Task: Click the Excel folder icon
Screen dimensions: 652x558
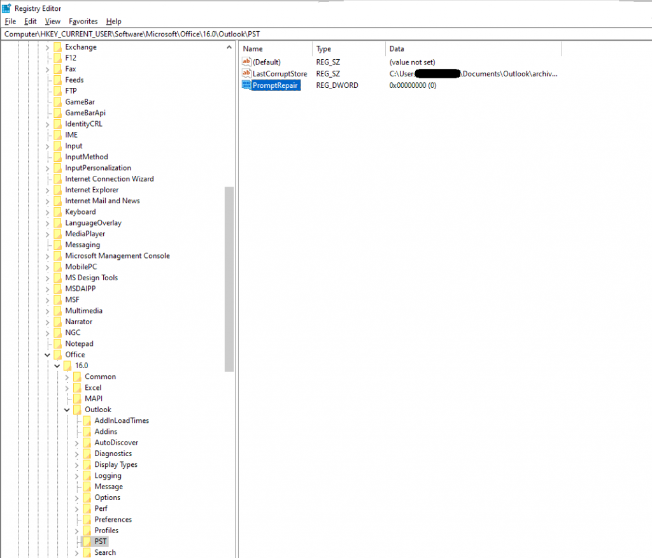Action: coord(77,388)
